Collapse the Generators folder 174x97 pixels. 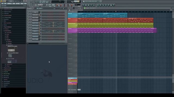coord(8,31)
